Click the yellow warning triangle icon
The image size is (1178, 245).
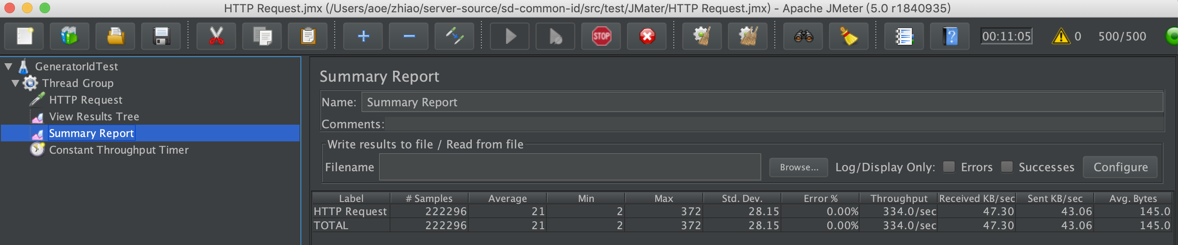1060,36
